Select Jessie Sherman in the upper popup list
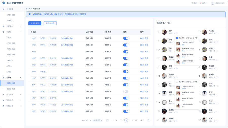 tap(188, 43)
